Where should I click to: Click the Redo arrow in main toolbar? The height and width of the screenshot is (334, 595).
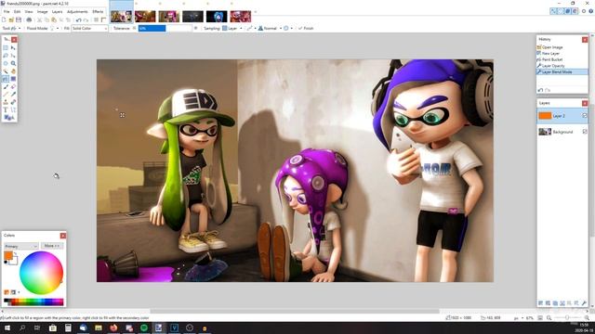point(86,19)
